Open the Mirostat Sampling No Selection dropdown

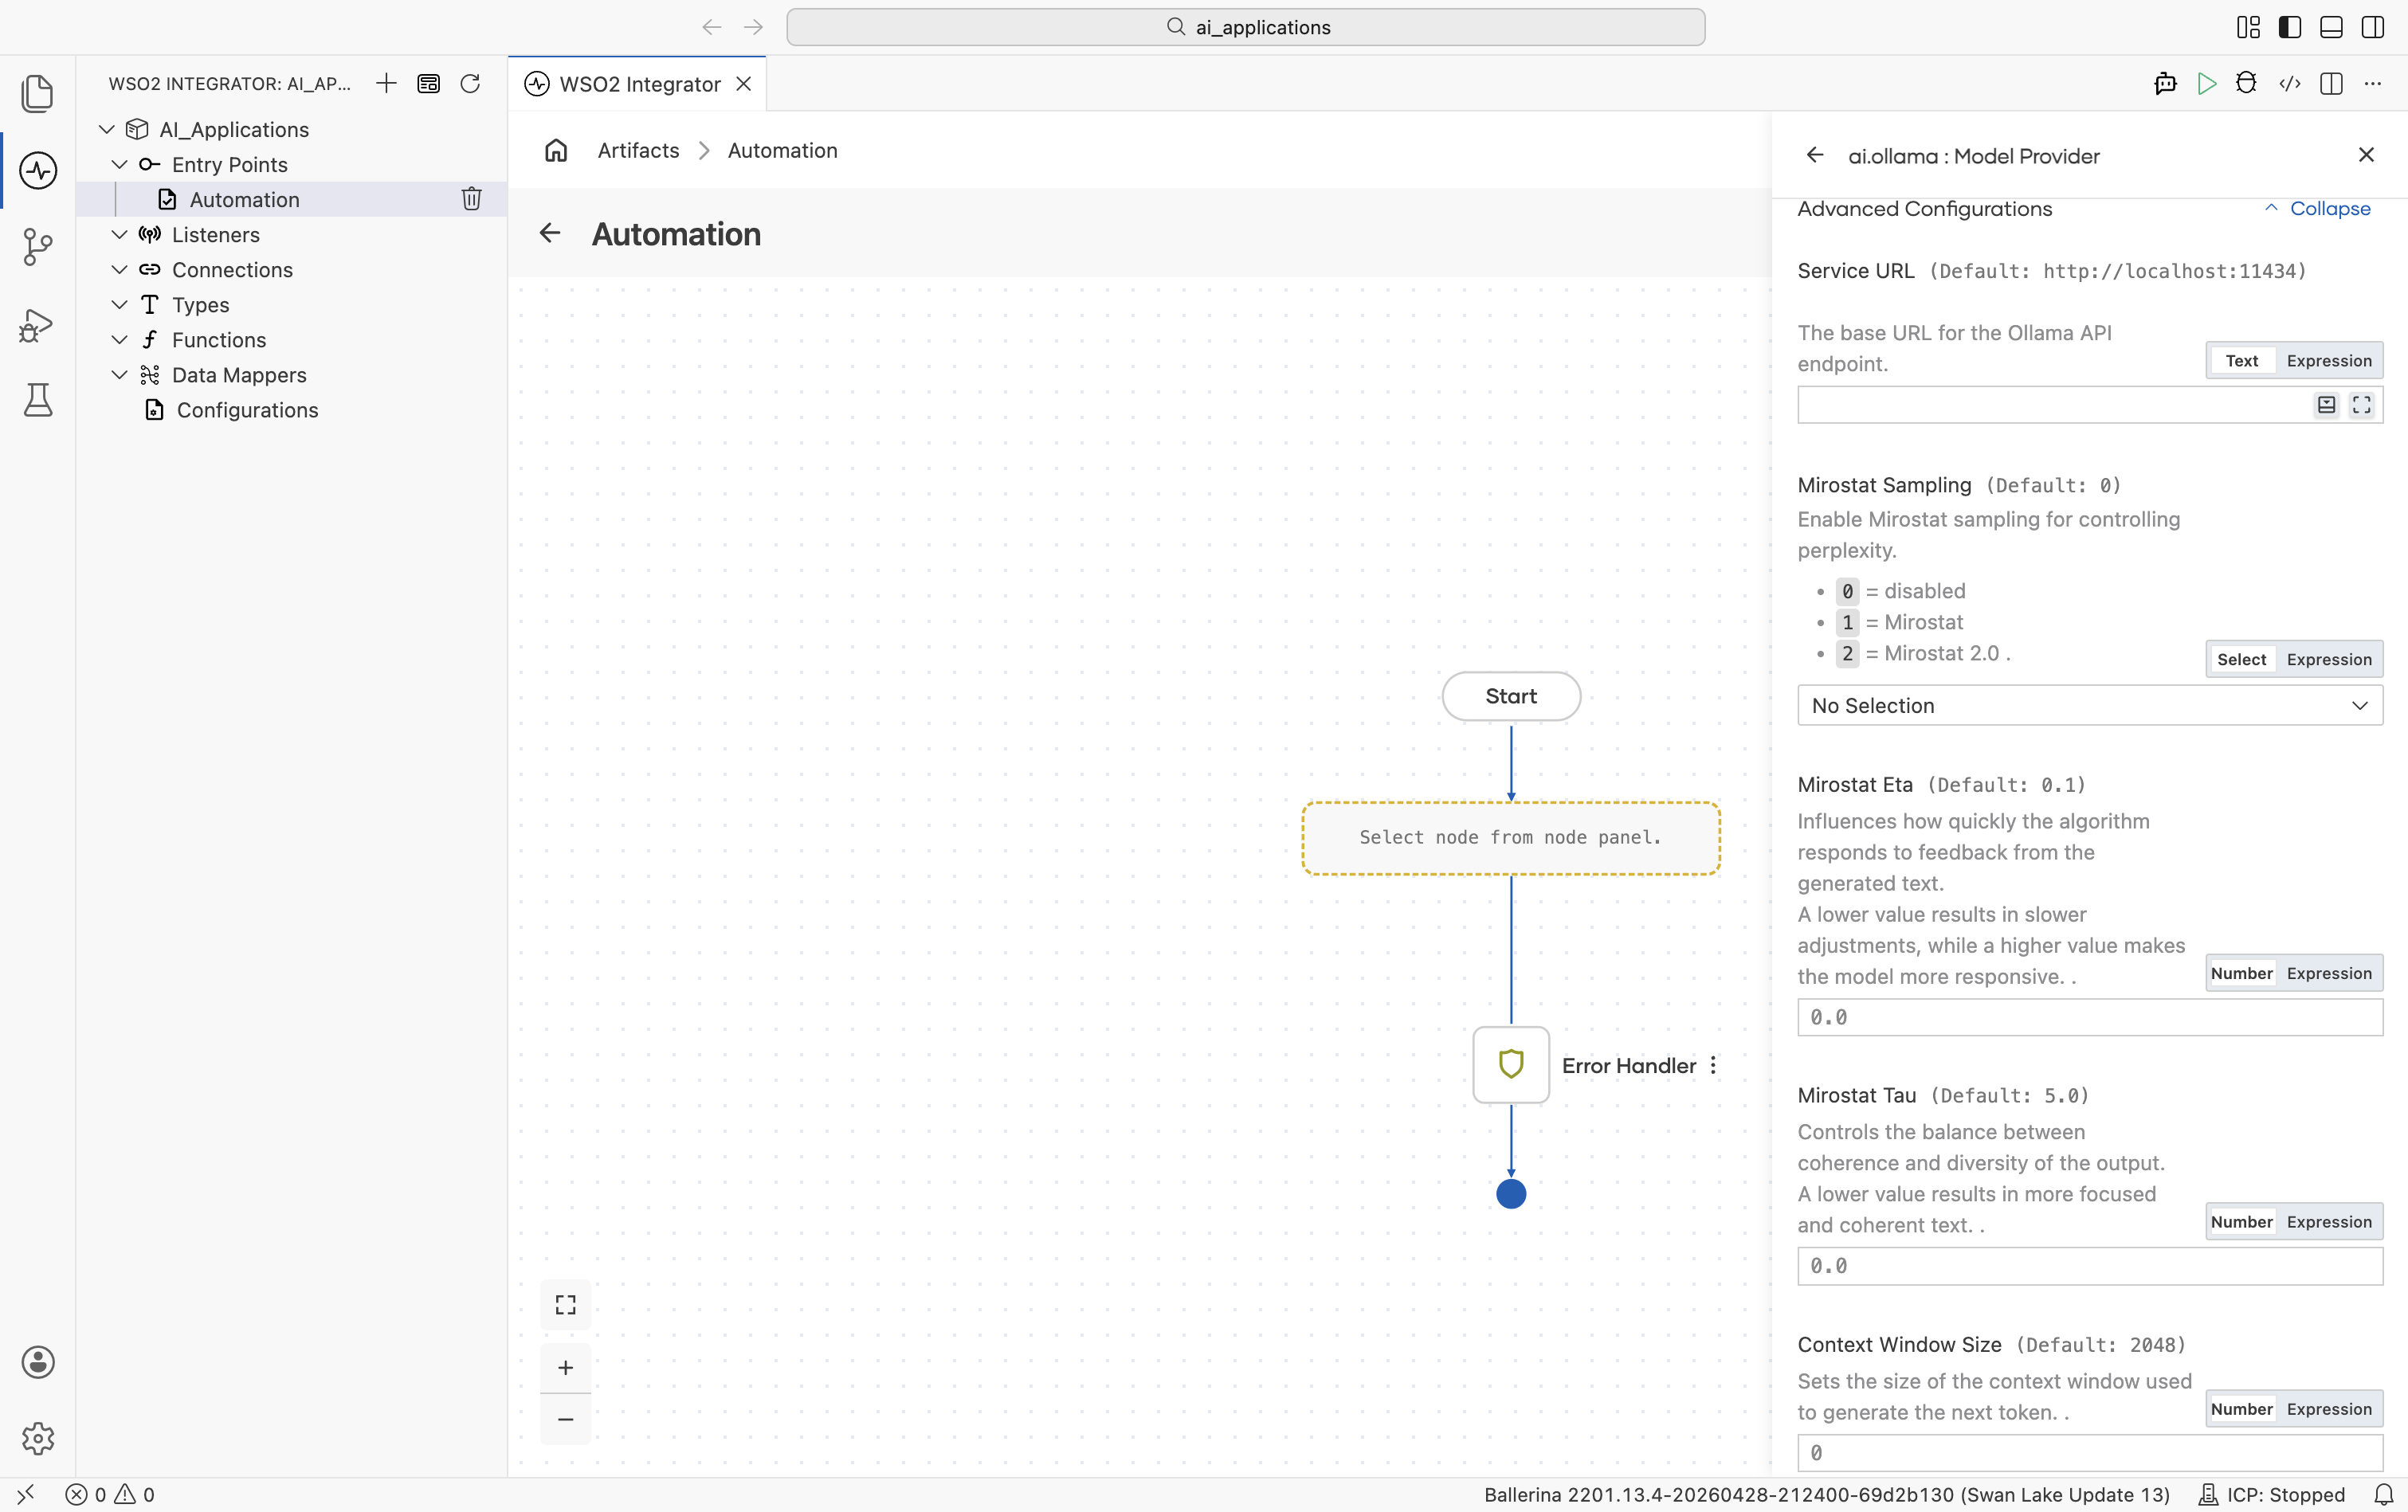click(x=2090, y=705)
